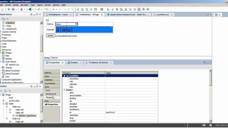Click the key icon in status bar

pos(203,125)
